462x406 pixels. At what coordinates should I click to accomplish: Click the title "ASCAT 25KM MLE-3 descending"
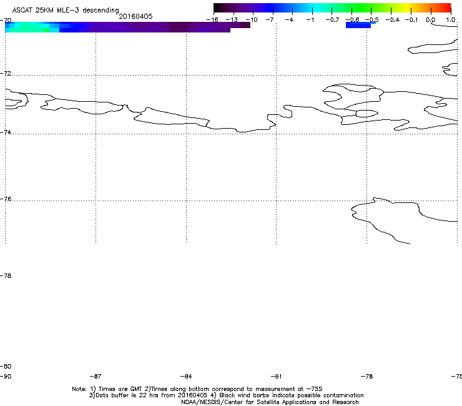click(x=66, y=10)
